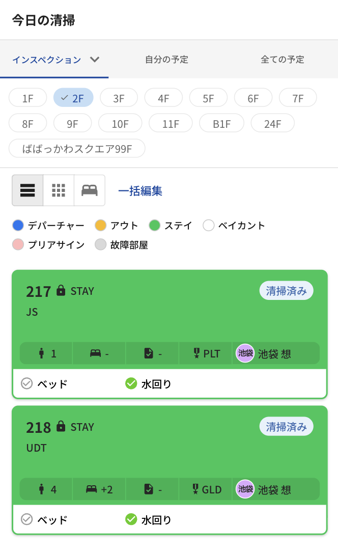Open 一括編集 bulk edit link
The height and width of the screenshot is (554, 338).
coord(140,191)
